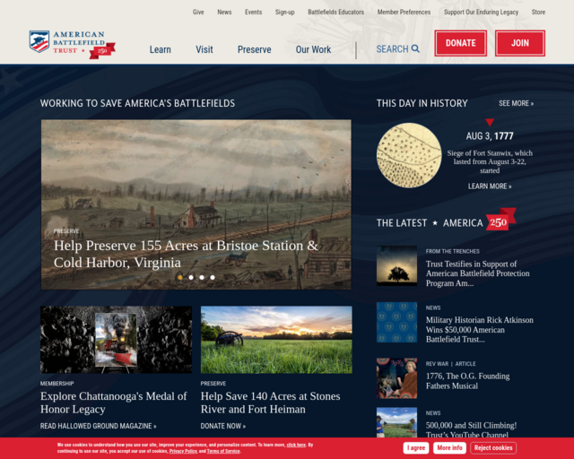574x459 pixels.
Task: Open blue seal pattern news thumbnail
Action: (396, 323)
